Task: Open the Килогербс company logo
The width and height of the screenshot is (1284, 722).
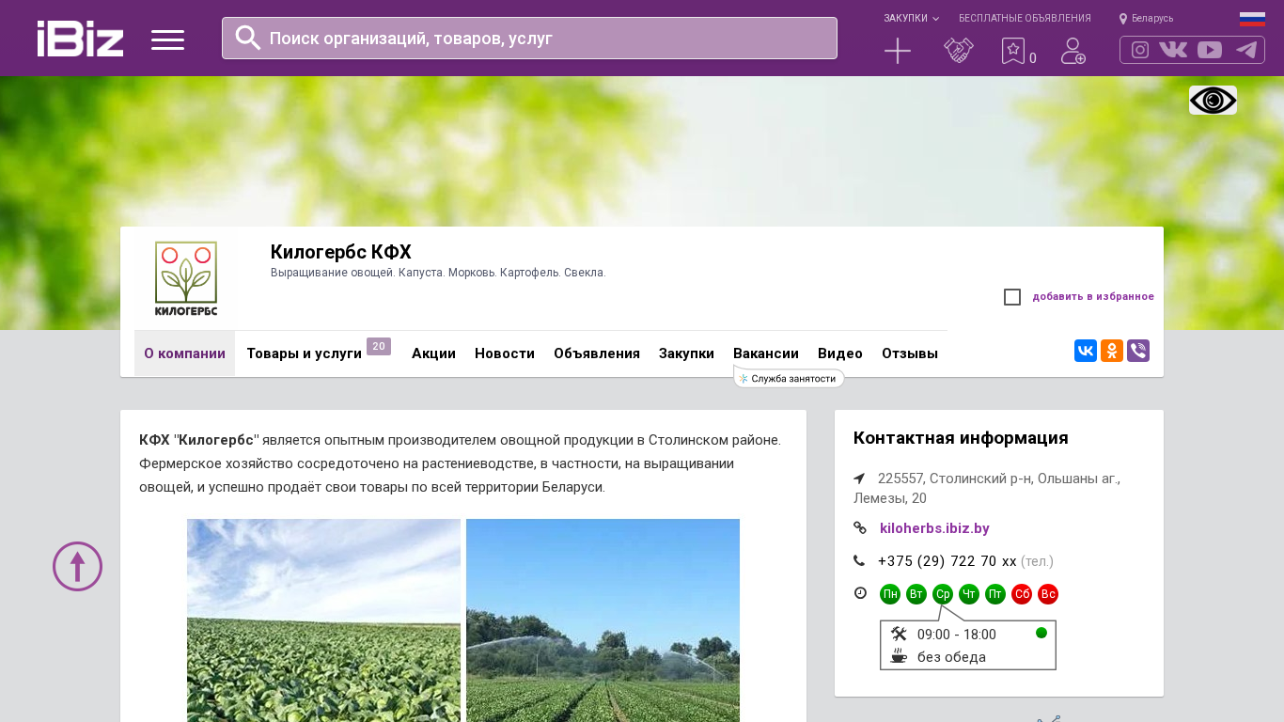Action: coord(186,278)
